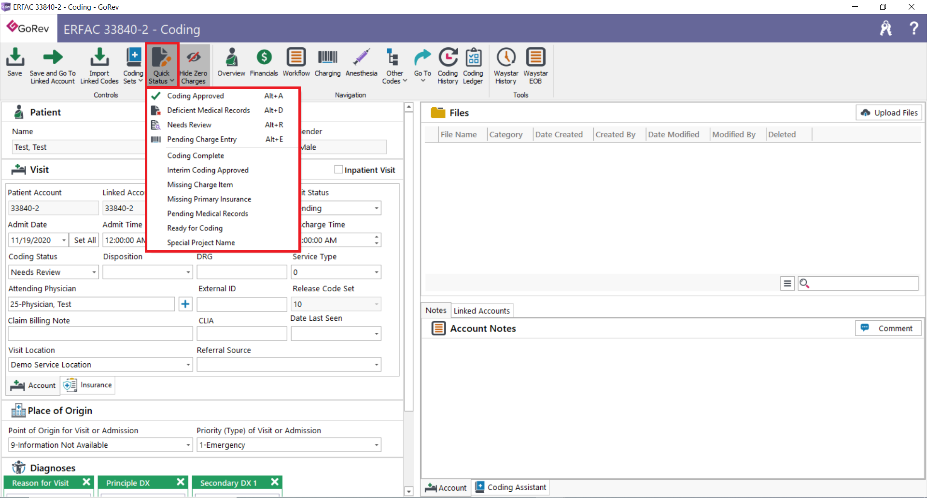
Task: Sort files by Date Created column
Action: click(559, 134)
